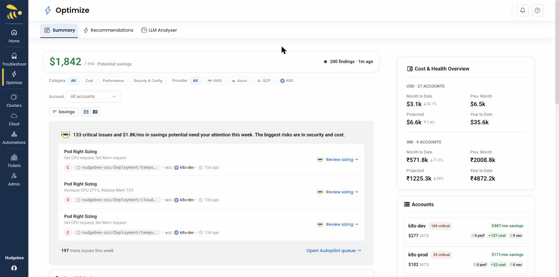Image resolution: width=559 pixels, height=277 pixels.
Task: Filter by Cost category
Action: tap(89, 81)
